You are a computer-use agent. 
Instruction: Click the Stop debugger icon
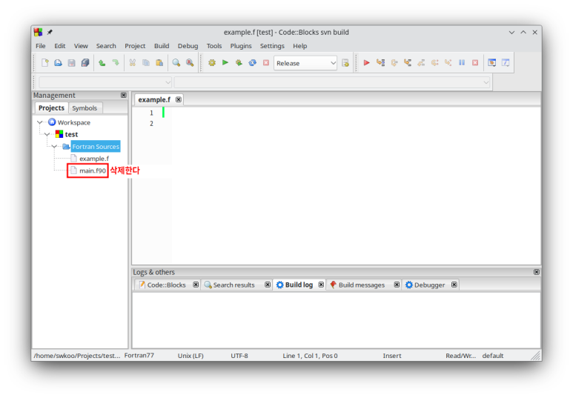click(475, 63)
